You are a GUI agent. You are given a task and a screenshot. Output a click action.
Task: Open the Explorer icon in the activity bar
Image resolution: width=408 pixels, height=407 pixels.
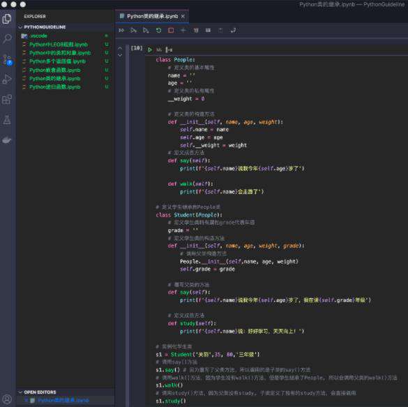(x=7, y=19)
